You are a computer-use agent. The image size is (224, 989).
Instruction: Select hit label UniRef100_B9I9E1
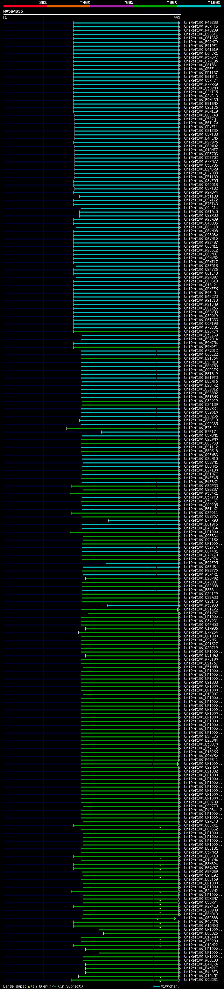coord(201,46)
